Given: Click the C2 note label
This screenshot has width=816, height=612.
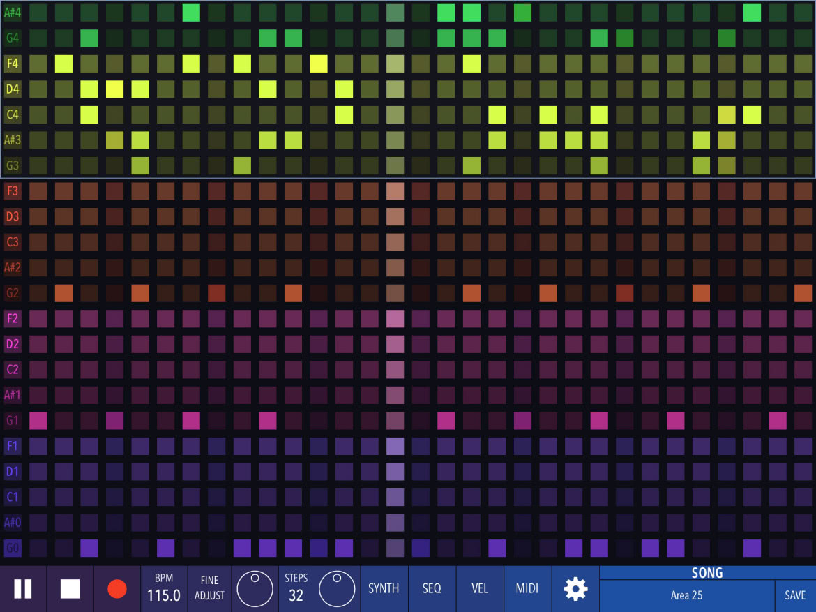Looking at the screenshot, I should click(13, 369).
